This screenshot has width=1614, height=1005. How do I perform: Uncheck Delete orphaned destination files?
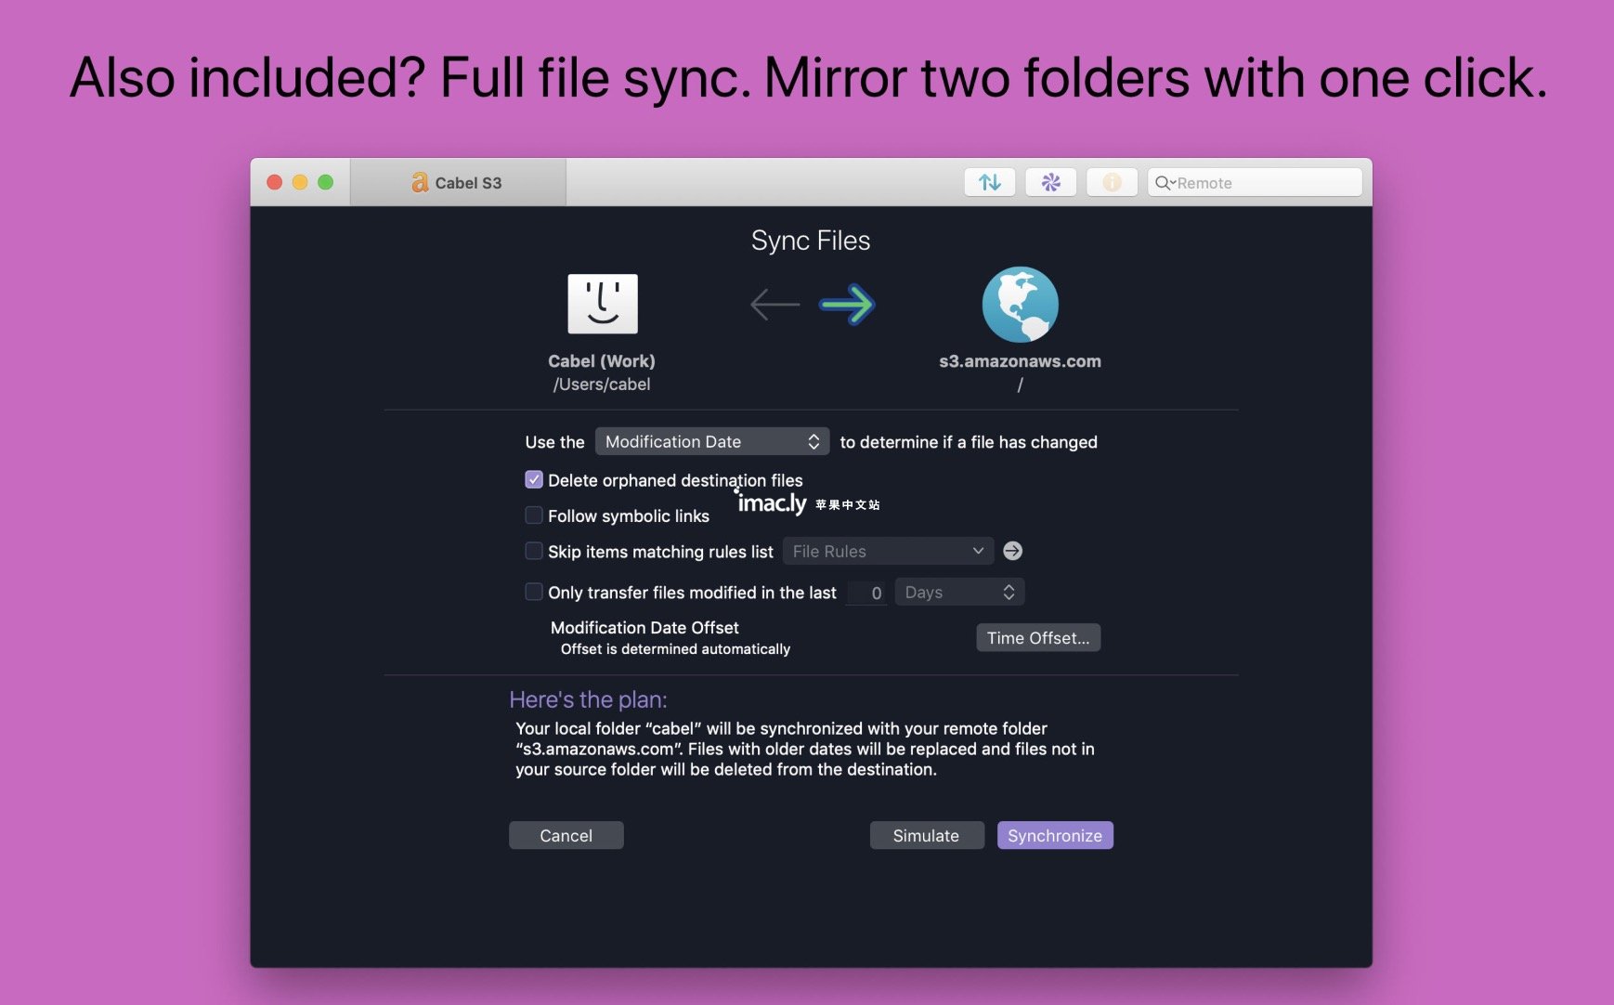pyautogui.click(x=534, y=479)
